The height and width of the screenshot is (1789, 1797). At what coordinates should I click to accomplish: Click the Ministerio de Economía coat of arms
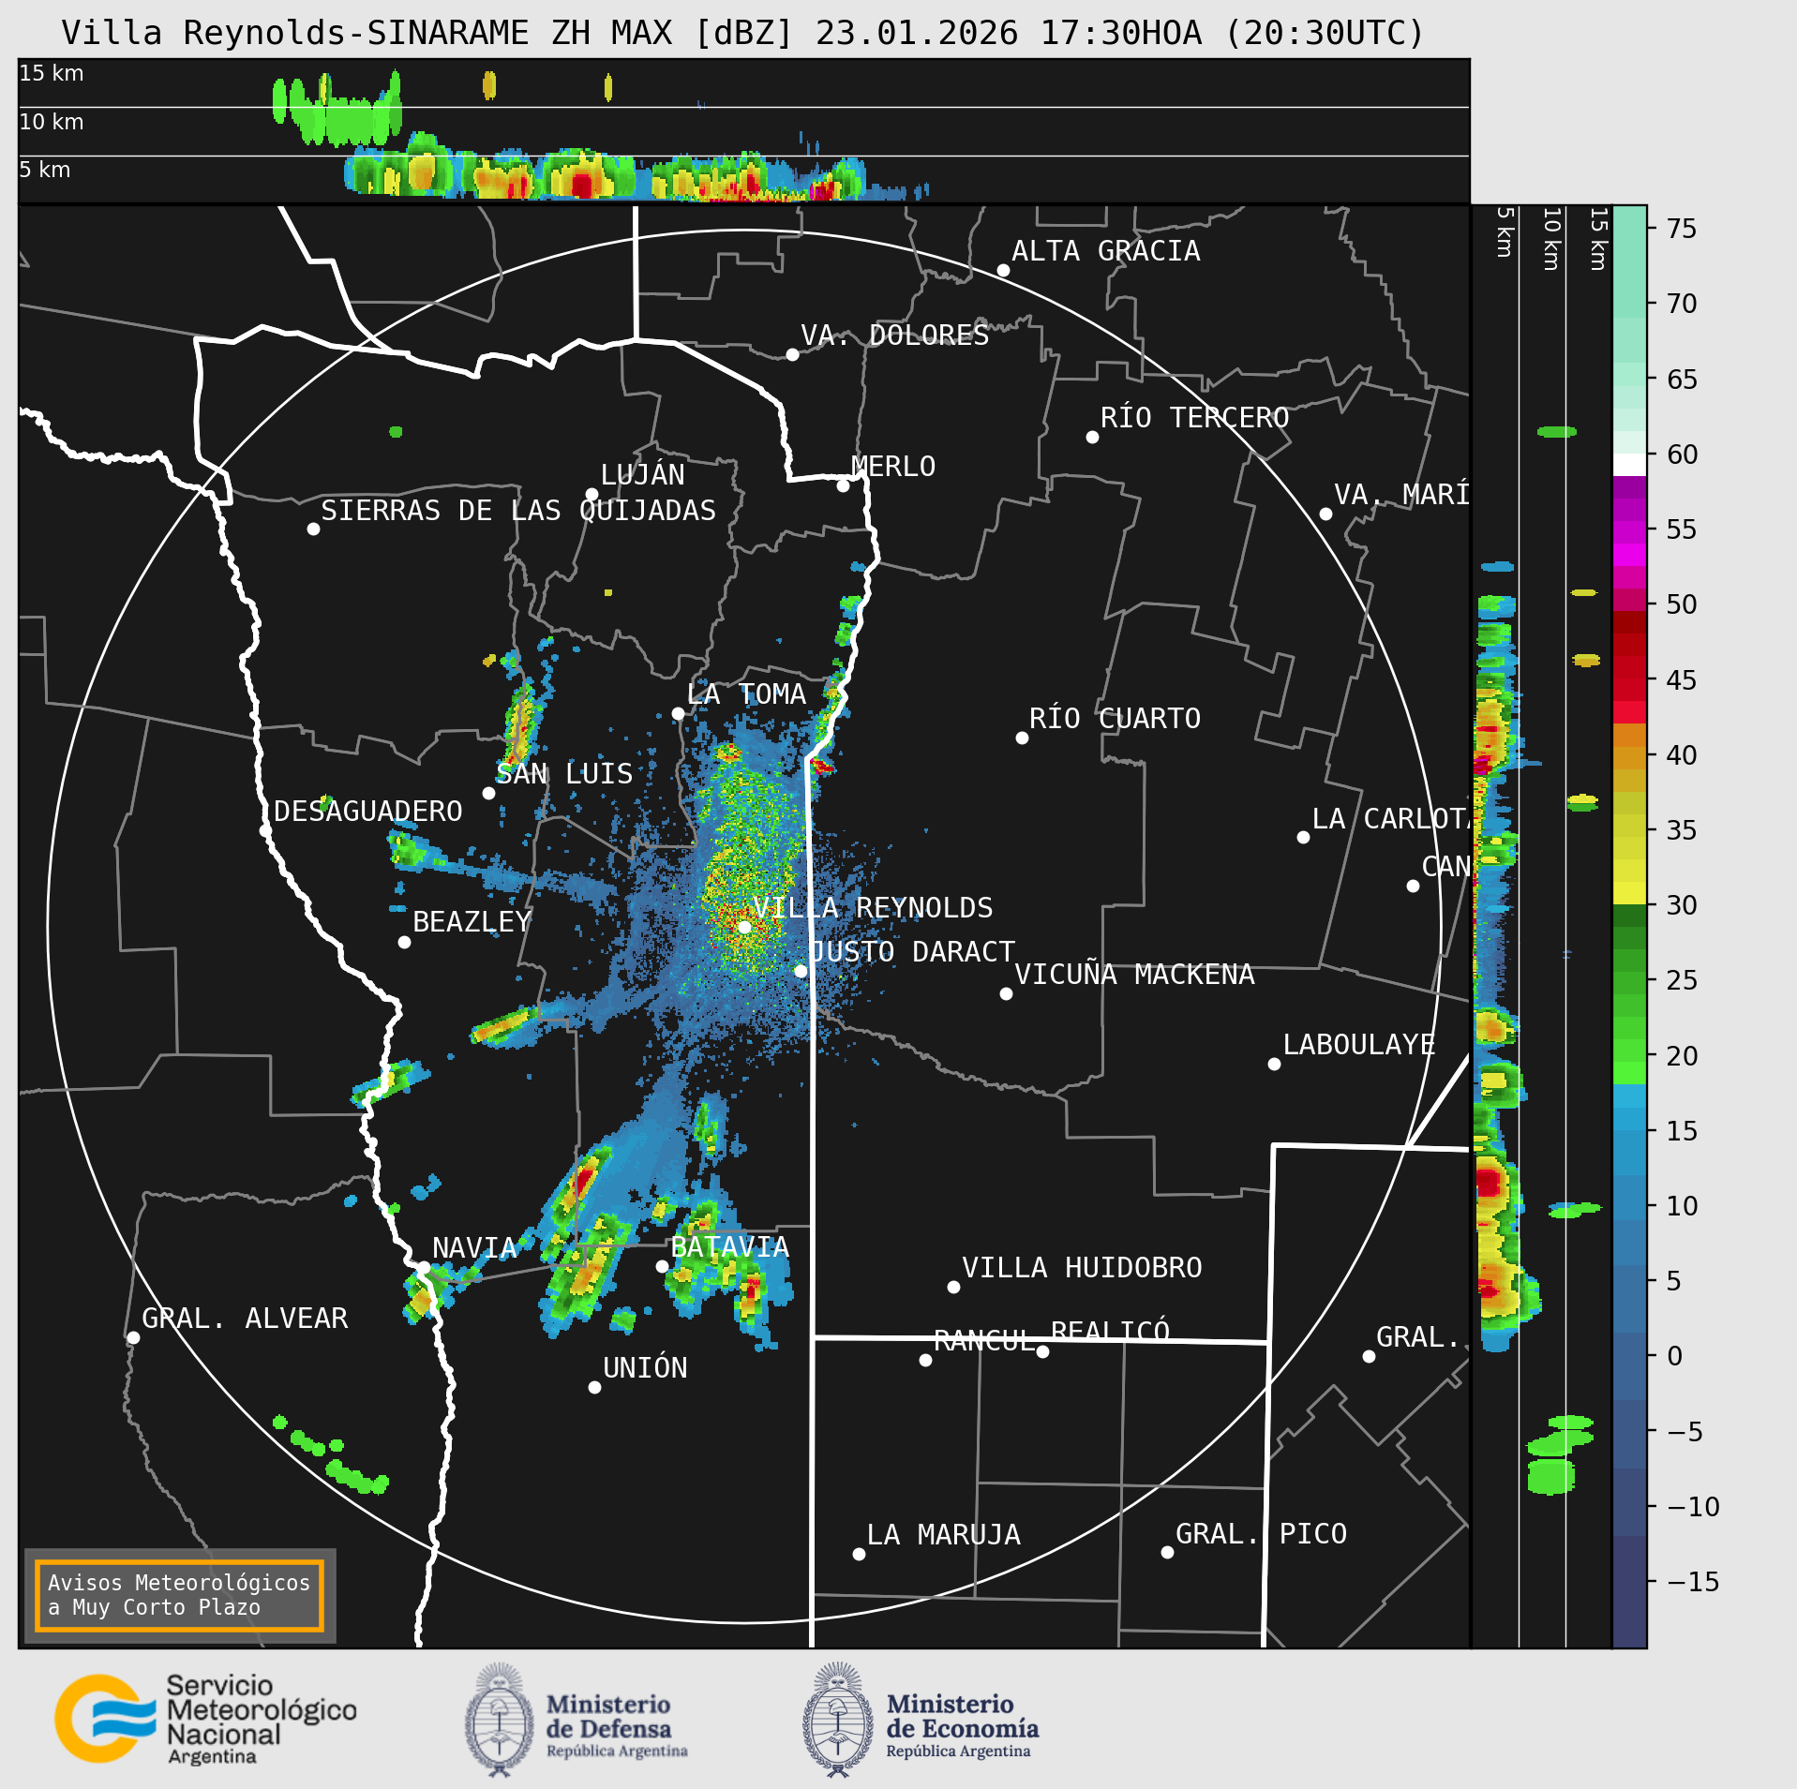838,1721
